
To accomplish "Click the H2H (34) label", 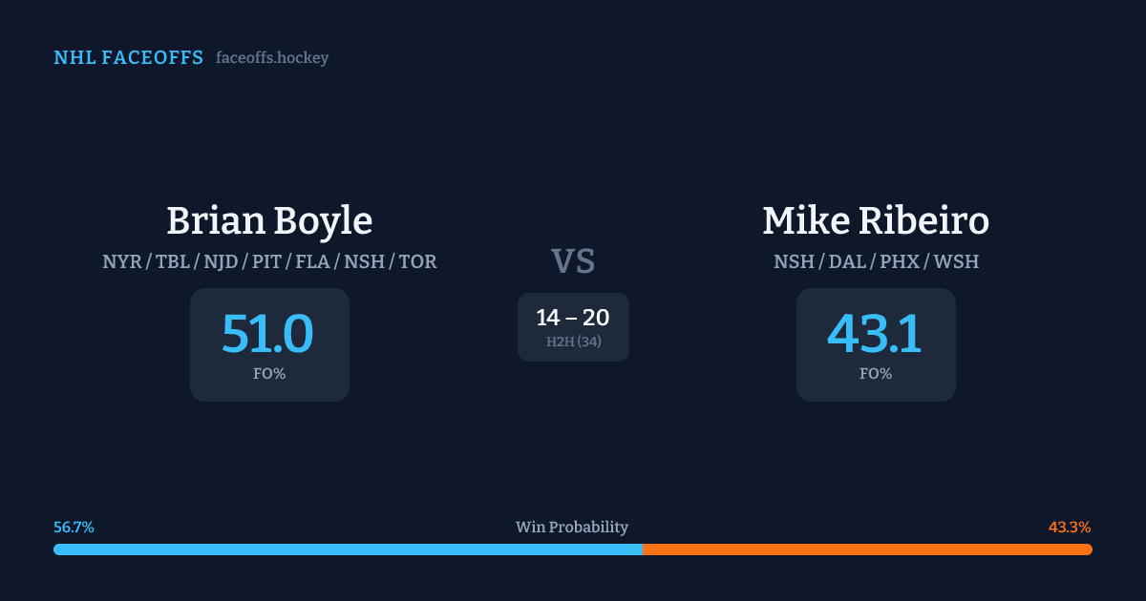I will pyautogui.click(x=573, y=342).
